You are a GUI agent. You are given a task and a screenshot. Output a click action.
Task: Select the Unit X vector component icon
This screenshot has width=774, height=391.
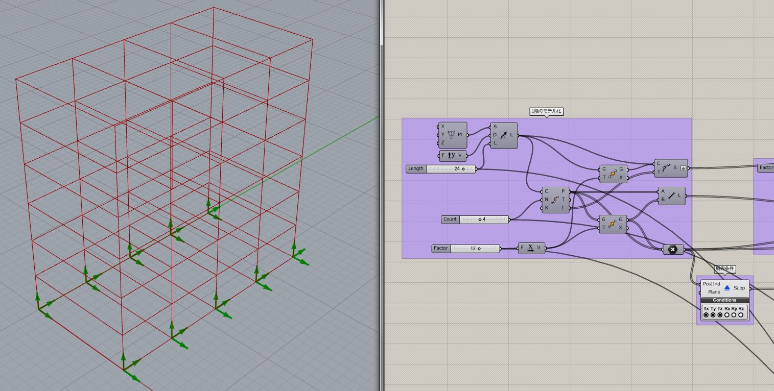(x=530, y=248)
